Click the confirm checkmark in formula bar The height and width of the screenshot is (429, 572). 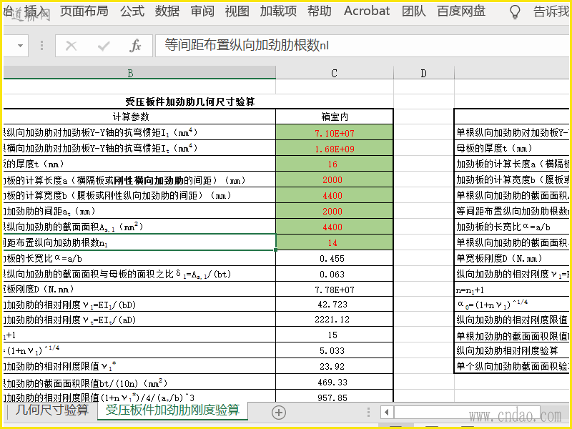(104, 46)
